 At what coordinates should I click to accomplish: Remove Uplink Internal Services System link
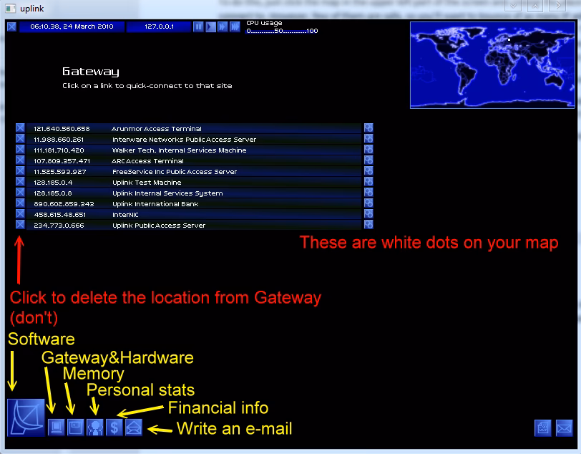[x=20, y=193]
